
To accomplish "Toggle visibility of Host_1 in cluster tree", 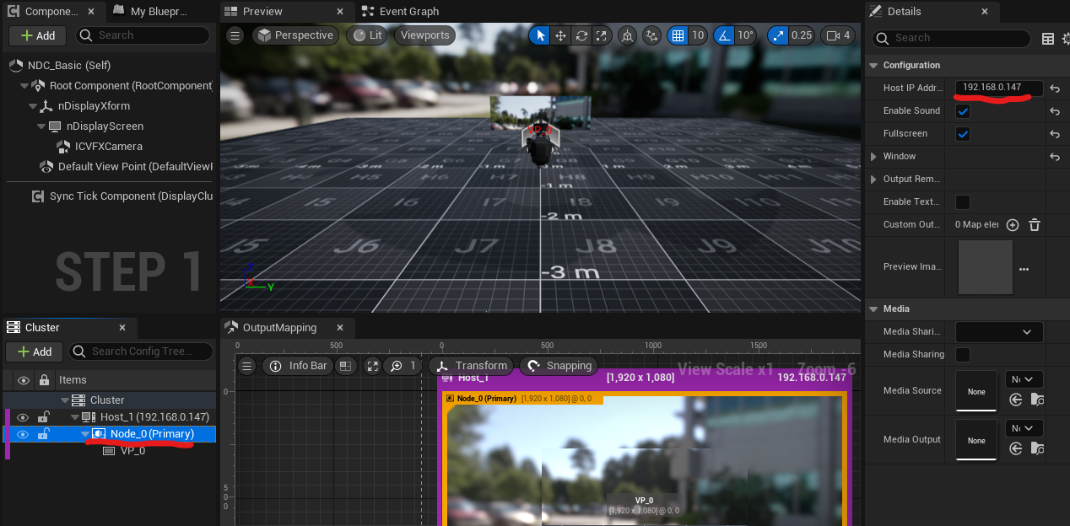I will pyautogui.click(x=23, y=417).
